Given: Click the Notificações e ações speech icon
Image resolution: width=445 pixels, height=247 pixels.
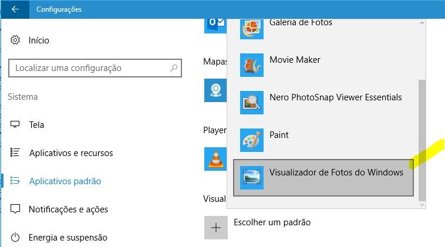Looking at the screenshot, I should point(15,209).
